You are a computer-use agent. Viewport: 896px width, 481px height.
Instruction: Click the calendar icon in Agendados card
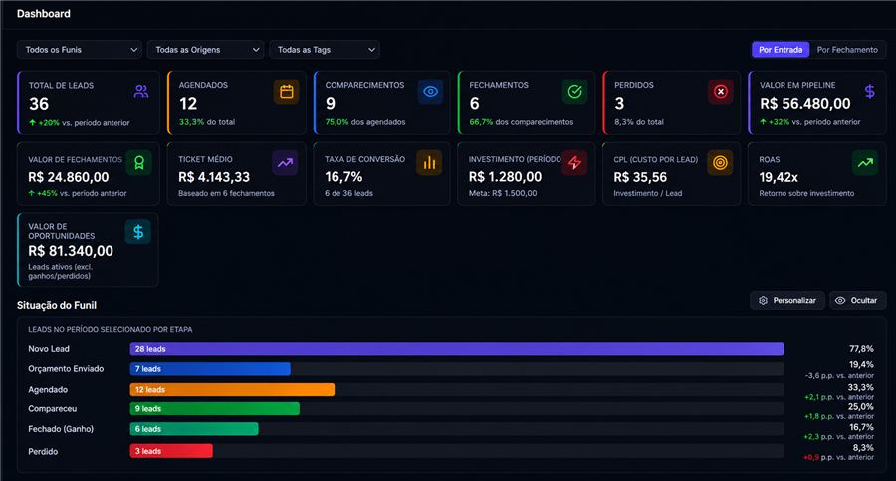click(287, 91)
